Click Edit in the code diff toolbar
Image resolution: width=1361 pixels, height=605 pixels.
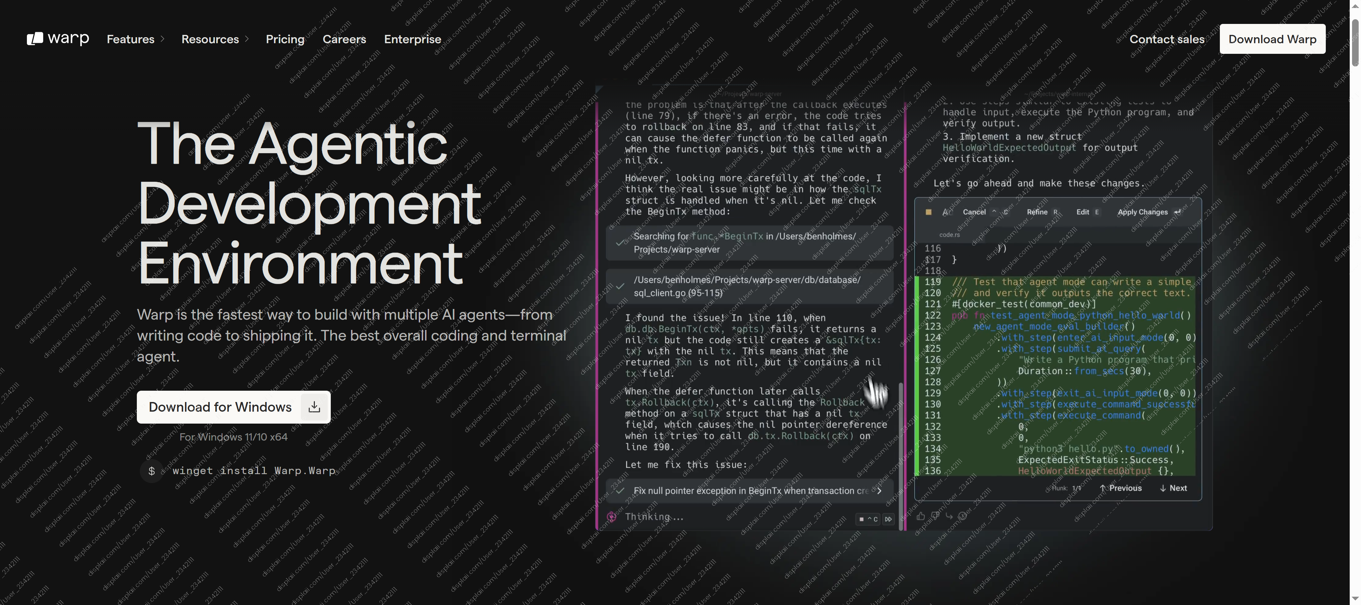point(1083,212)
